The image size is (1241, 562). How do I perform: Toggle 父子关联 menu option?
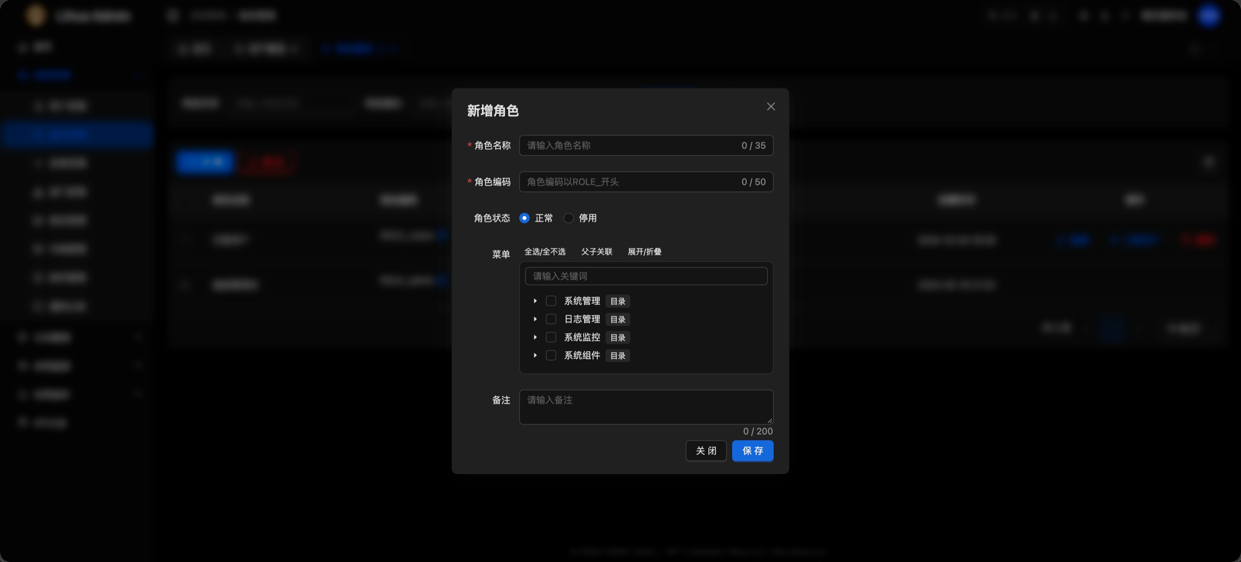click(x=597, y=252)
